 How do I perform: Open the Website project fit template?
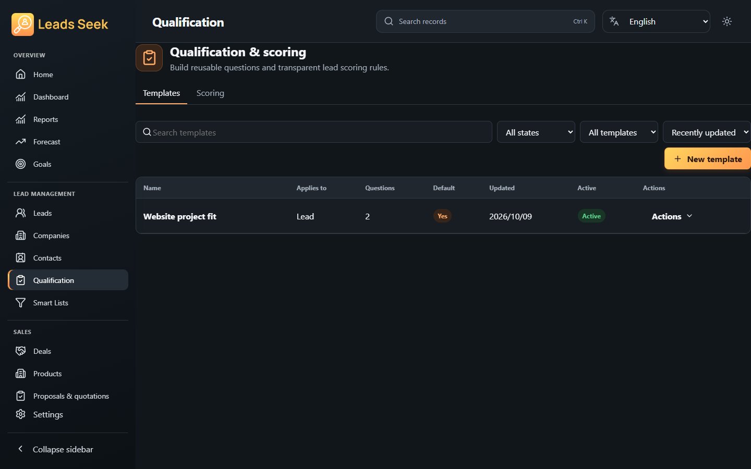click(x=180, y=217)
